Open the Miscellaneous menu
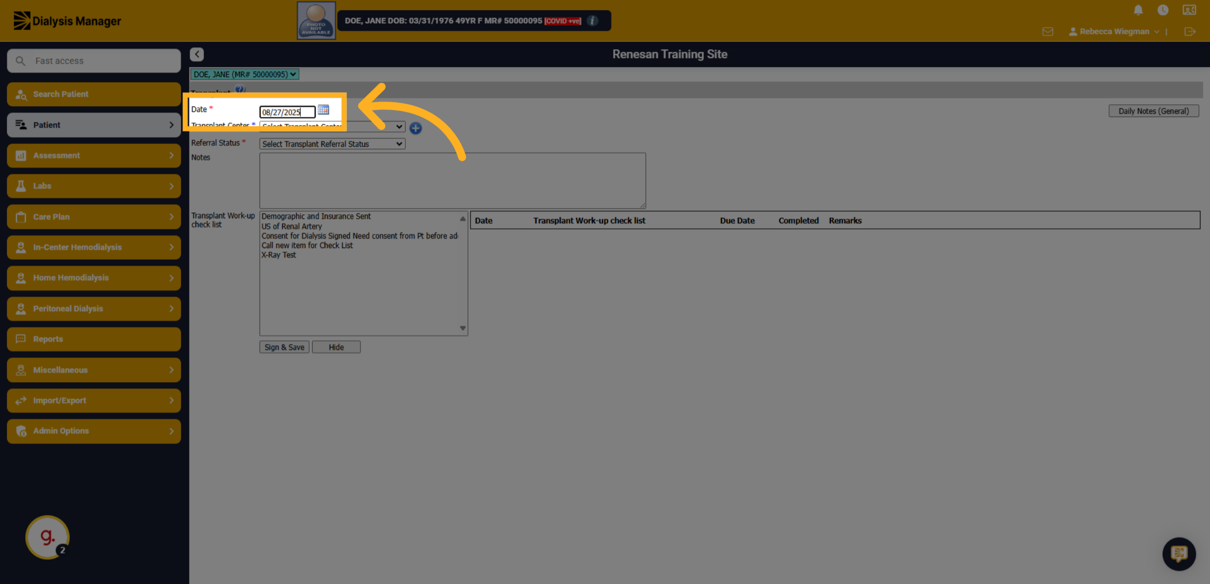This screenshot has width=1210, height=584. point(94,370)
